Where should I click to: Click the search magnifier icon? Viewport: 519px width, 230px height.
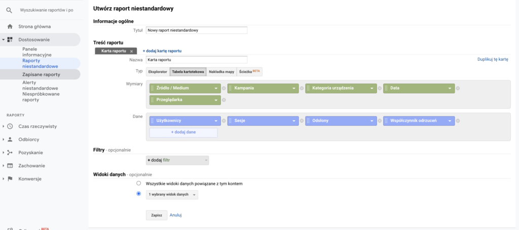[x=9, y=10]
